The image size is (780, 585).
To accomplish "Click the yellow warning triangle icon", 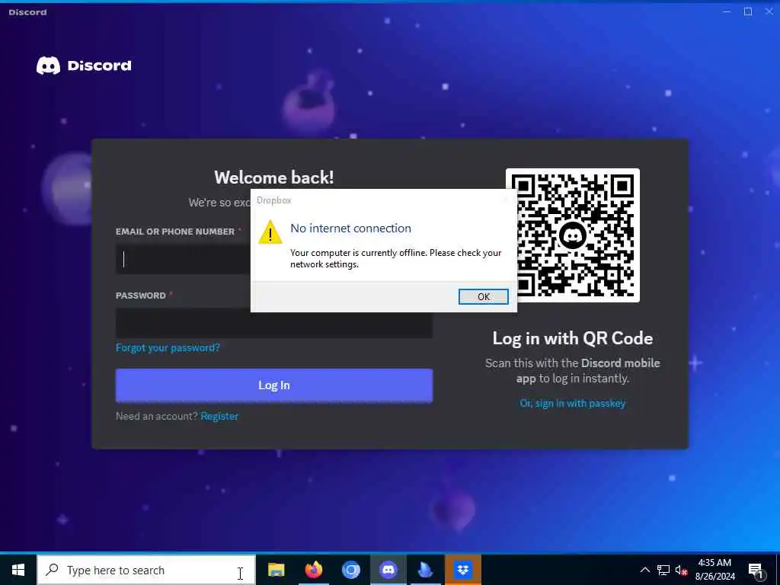I will pyautogui.click(x=270, y=232).
